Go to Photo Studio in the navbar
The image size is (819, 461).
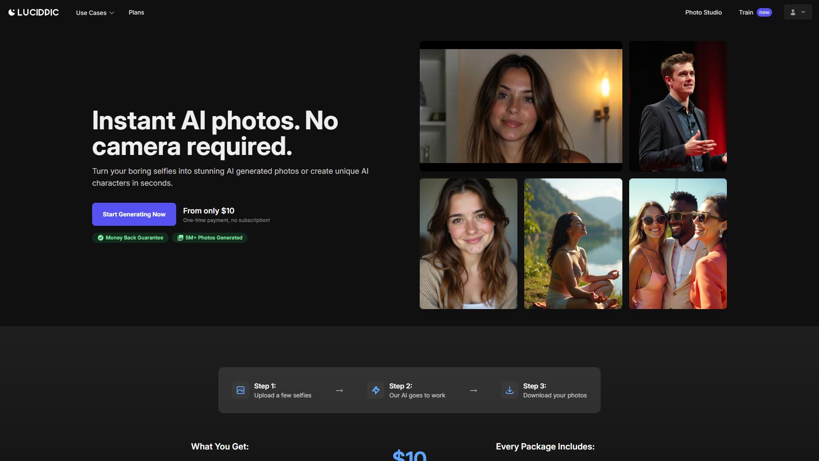[x=703, y=12]
